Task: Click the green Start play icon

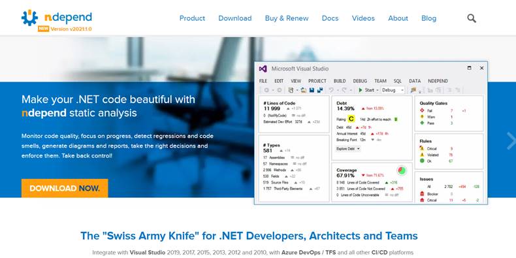Action: (x=361, y=90)
